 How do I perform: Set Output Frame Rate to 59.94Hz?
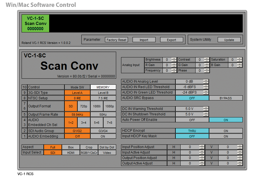click(77, 114)
